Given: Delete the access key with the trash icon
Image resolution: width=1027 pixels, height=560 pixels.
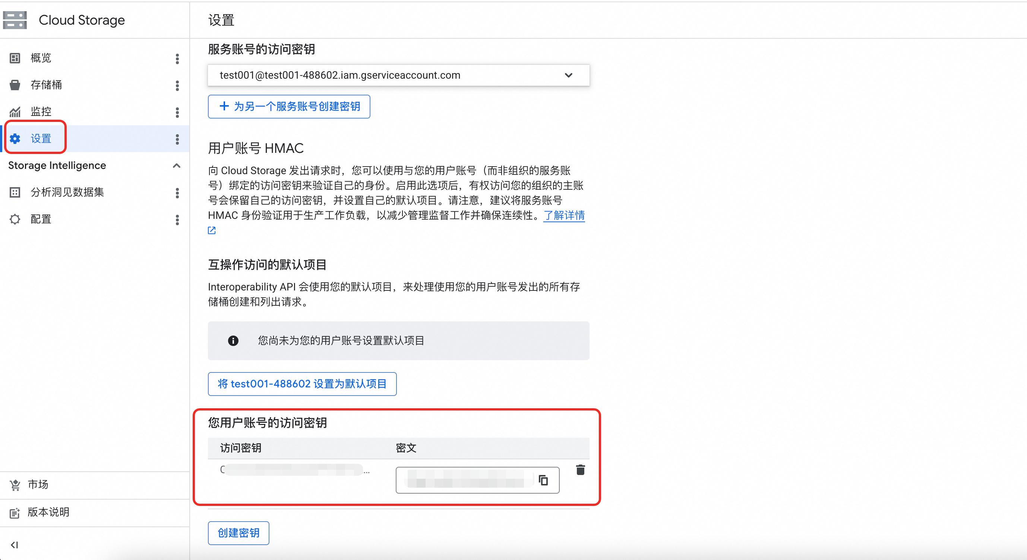Looking at the screenshot, I should 581,470.
